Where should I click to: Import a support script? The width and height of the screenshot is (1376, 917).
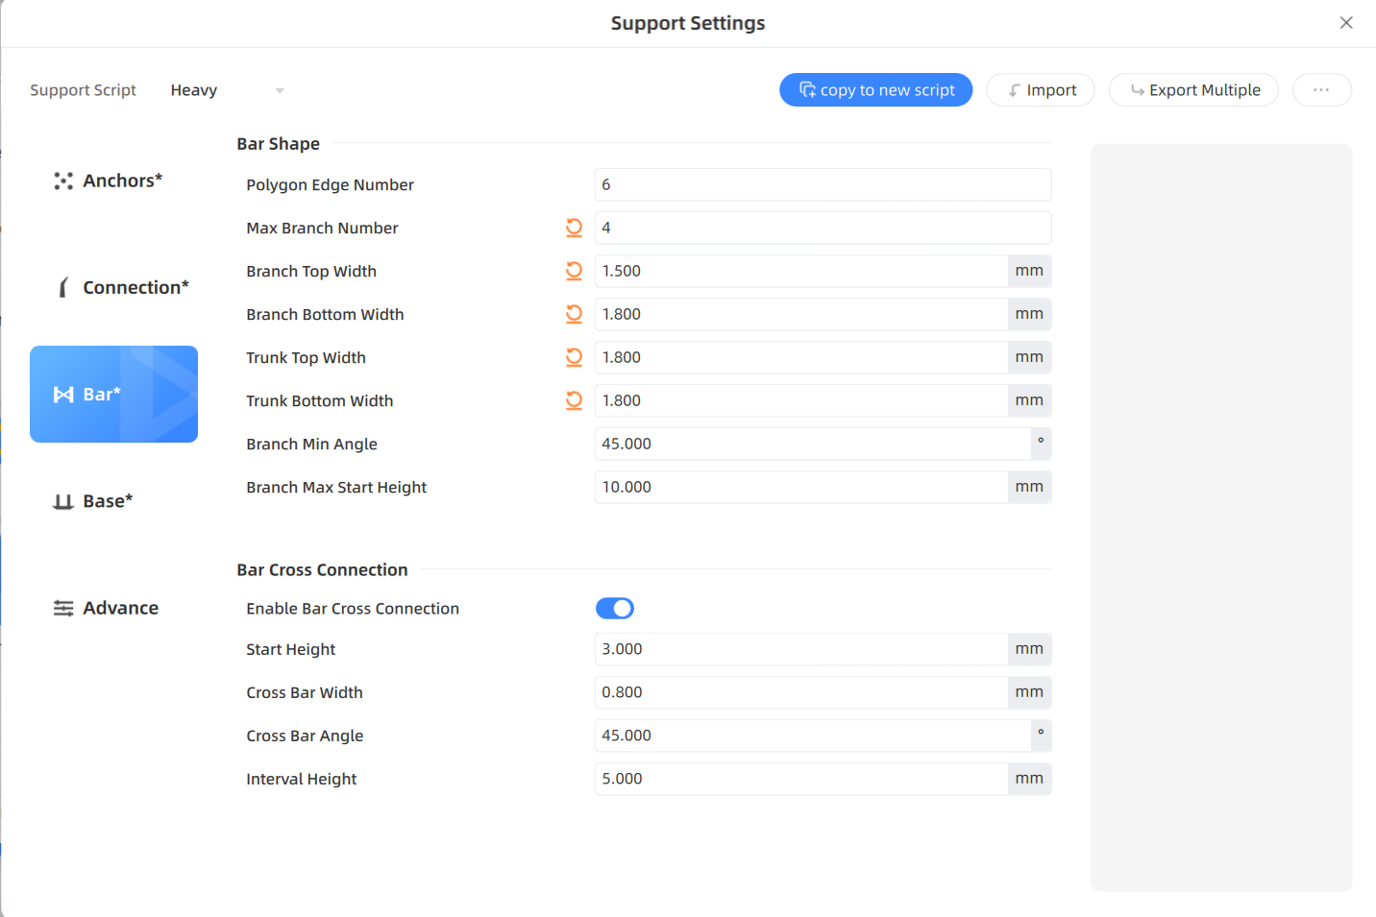pyautogui.click(x=1041, y=90)
